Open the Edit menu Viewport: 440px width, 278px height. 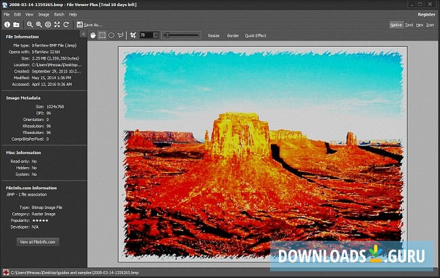(18, 15)
